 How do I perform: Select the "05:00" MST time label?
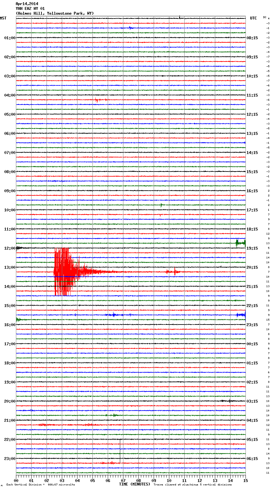click(10, 114)
